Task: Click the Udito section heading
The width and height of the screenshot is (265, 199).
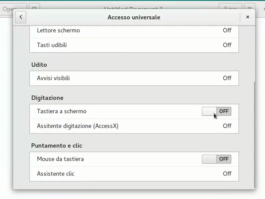Action: click(39, 65)
